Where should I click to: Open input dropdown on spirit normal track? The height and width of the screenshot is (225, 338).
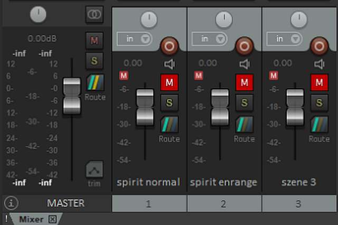[x=134, y=39]
